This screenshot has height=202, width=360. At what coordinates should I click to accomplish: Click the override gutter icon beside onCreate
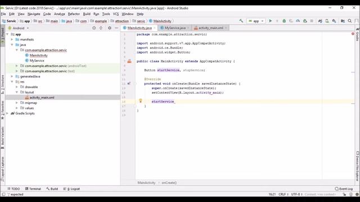(x=129, y=84)
